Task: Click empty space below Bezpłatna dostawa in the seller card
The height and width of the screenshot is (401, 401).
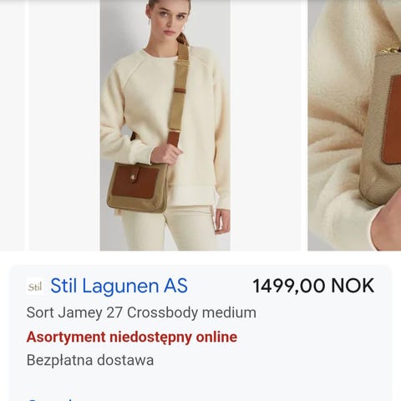Action: [x=200, y=382]
